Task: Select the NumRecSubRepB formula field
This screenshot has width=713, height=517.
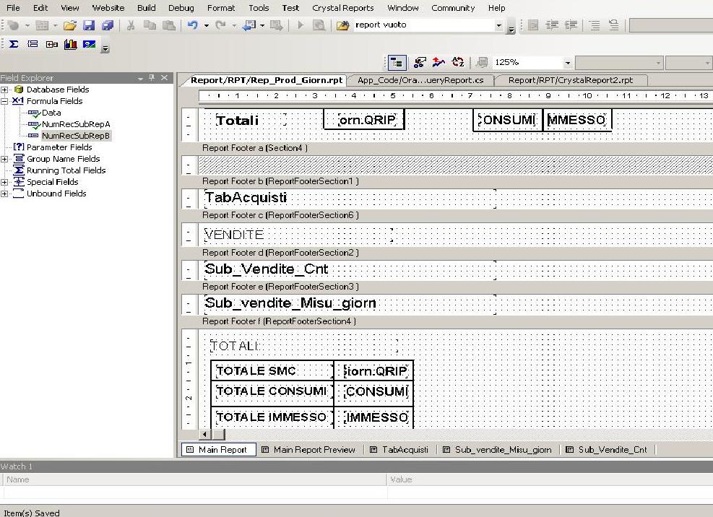Action: tap(76, 136)
